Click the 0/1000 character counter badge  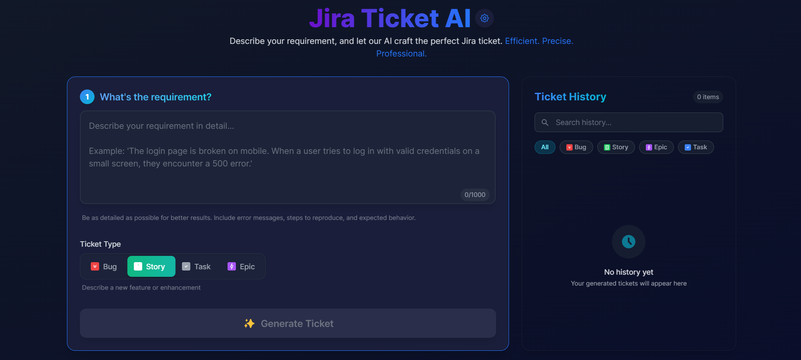pos(475,195)
